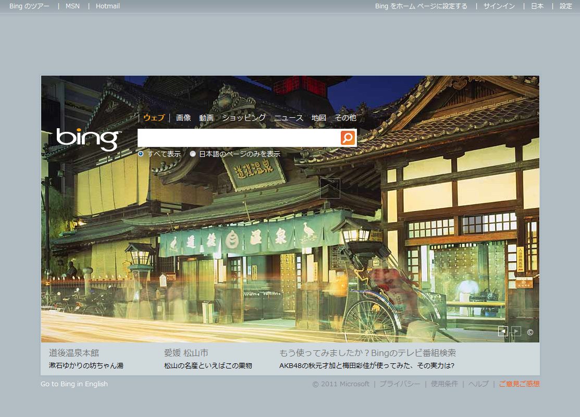Click ご意見ご感想 feedback link
580x417 pixels.
pos(520,384)
